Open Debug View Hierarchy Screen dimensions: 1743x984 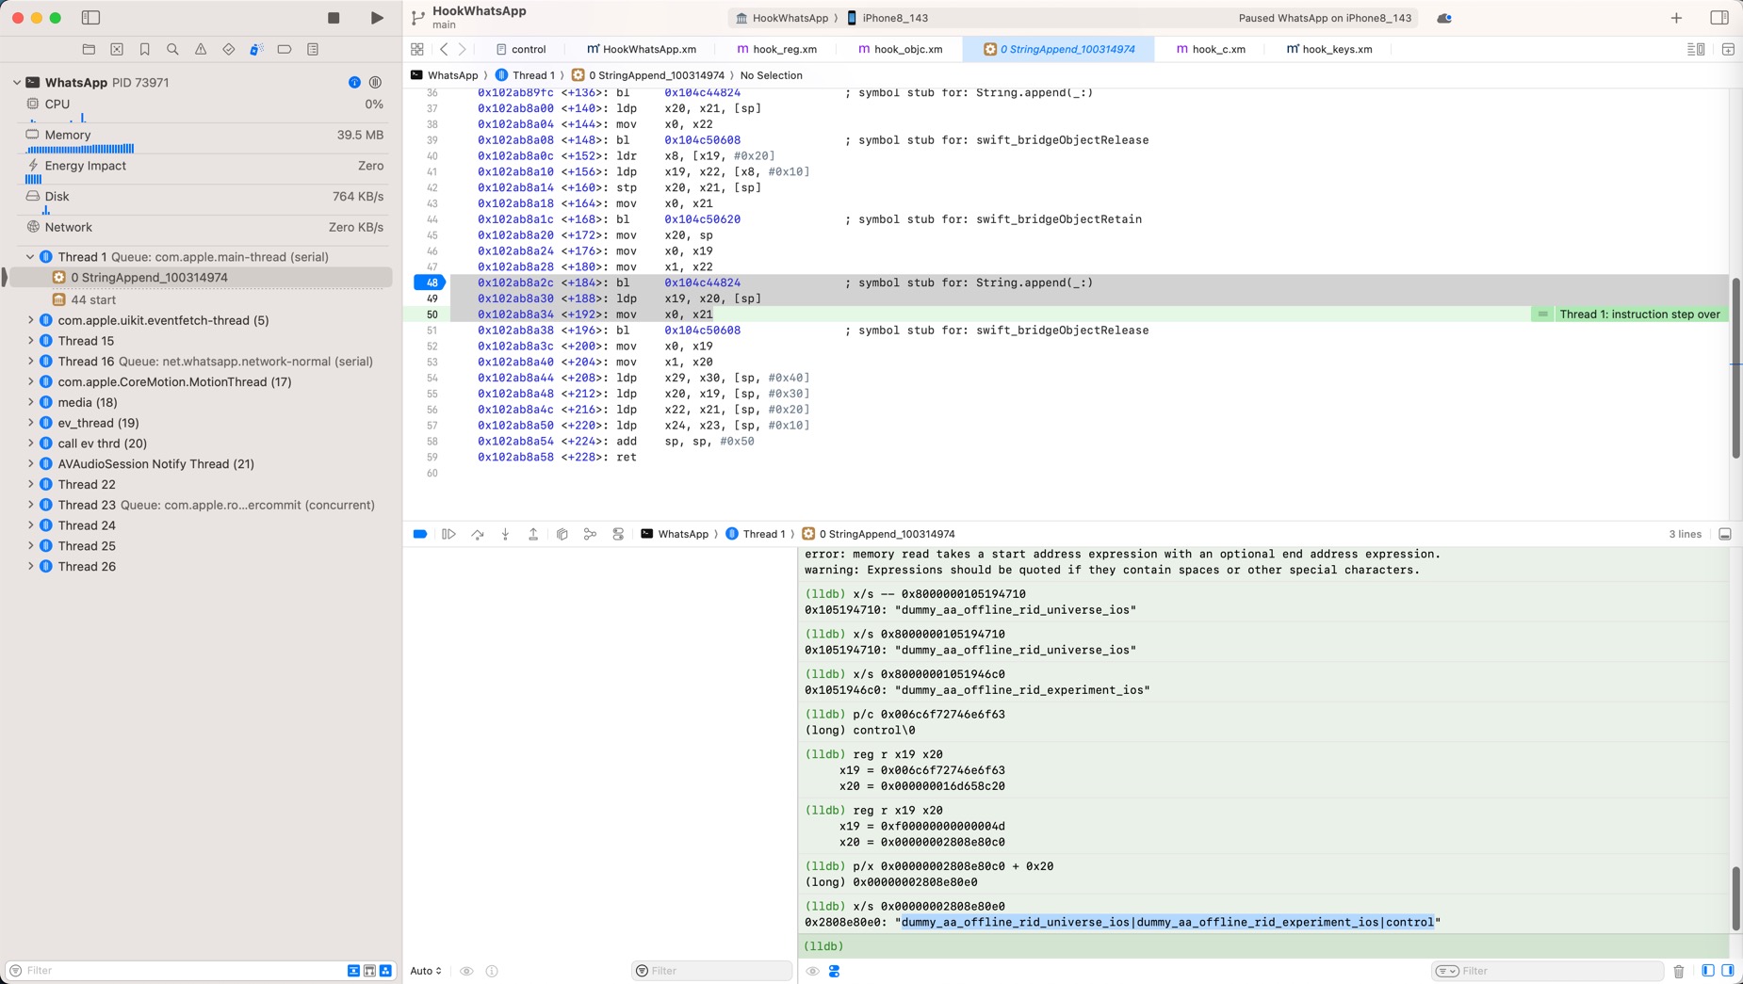(x=562, y=534)
